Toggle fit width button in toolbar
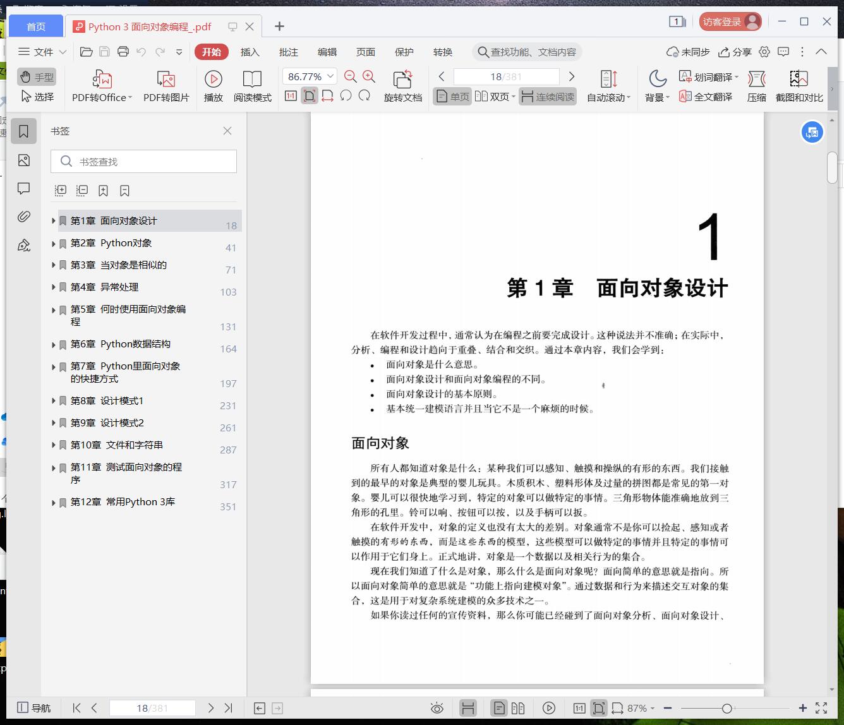844x725 pixels. 327,96
